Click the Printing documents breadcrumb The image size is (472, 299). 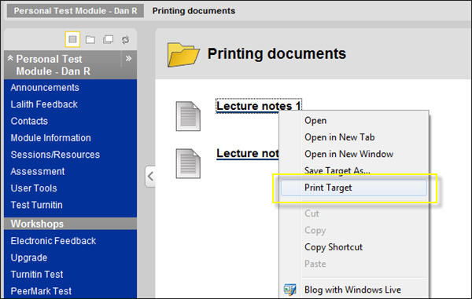[194, 11]
